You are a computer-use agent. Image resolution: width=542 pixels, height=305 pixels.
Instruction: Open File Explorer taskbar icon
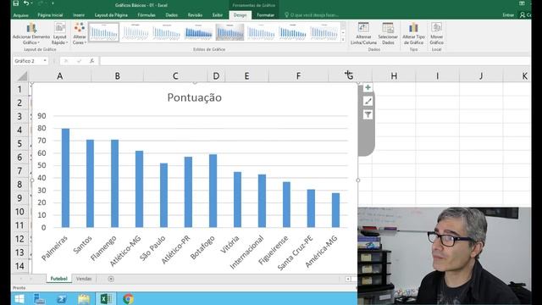(x=84, y=299)
